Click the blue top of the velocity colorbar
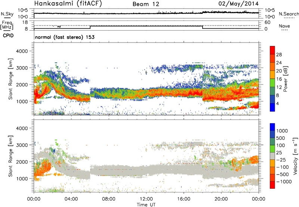 click(272, 127)
